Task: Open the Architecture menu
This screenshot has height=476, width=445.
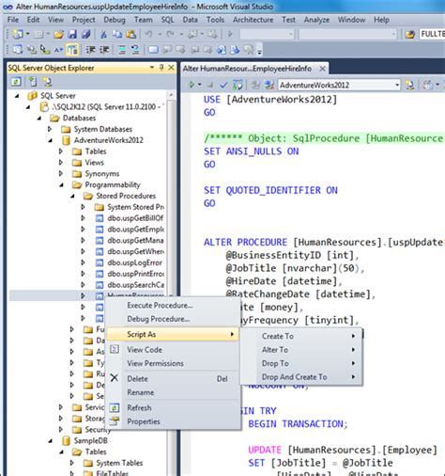Action: click(253, 20)
